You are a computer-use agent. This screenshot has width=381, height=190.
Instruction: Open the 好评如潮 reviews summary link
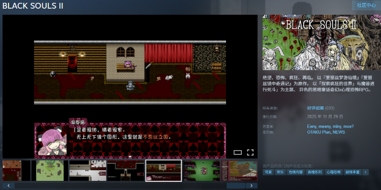315,108
